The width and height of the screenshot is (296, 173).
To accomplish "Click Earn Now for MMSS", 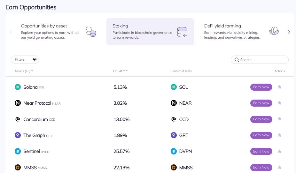I will pyautogui.click(x=261, y=167).
